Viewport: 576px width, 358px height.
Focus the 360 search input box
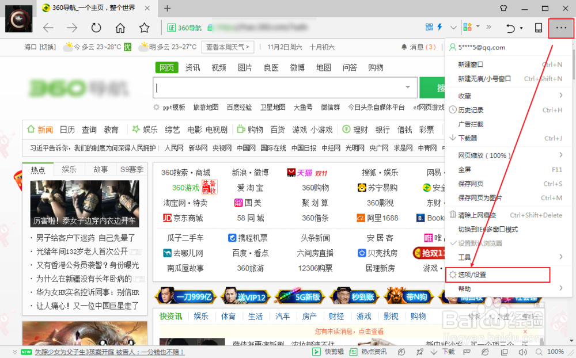(285, 87)
